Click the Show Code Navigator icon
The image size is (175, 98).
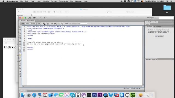20,30
